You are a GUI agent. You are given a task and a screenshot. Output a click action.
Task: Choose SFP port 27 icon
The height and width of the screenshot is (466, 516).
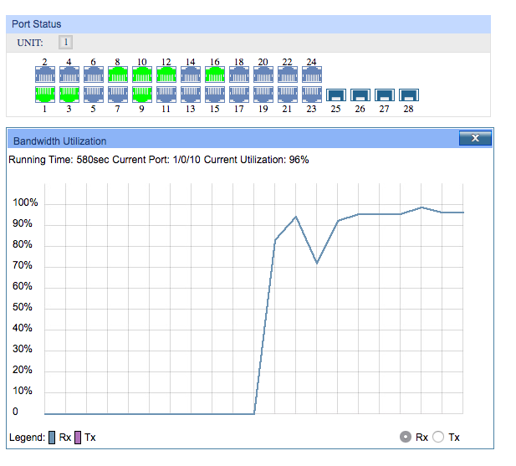coord(385,95)
